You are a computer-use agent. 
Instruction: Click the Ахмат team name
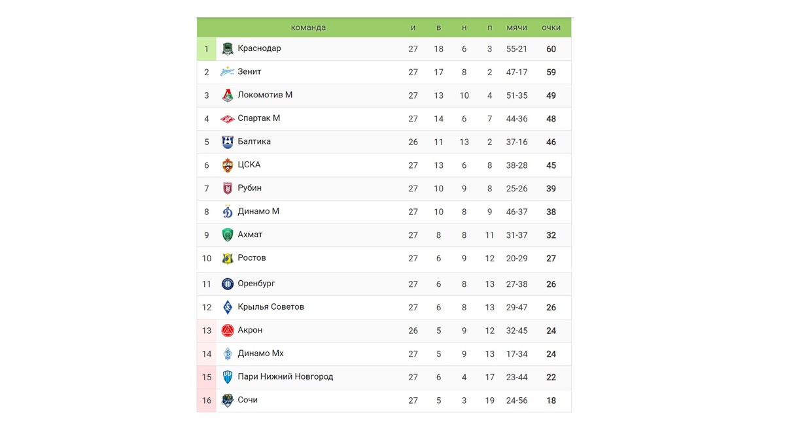pyautogui.click(x=250, y=235)
